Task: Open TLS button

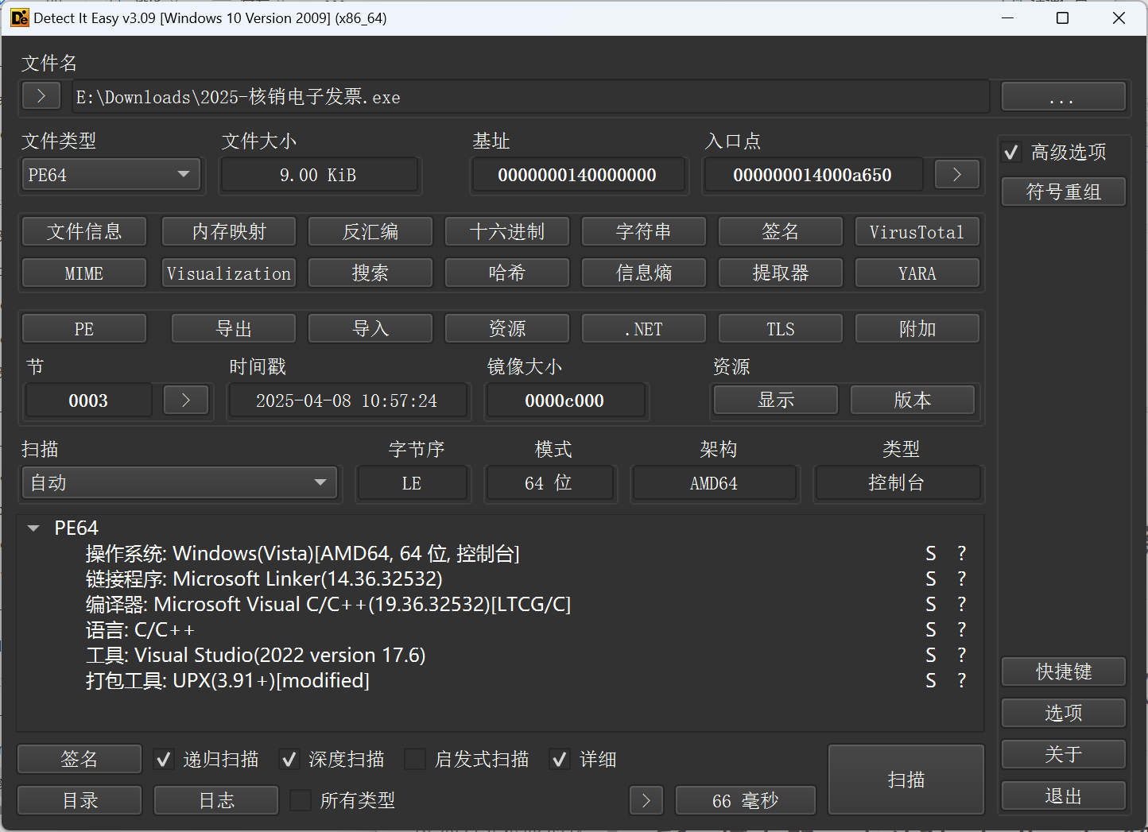Action: [781, 328]
